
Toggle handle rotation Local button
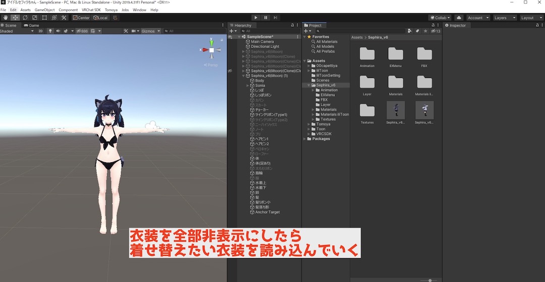click(100, 17)
